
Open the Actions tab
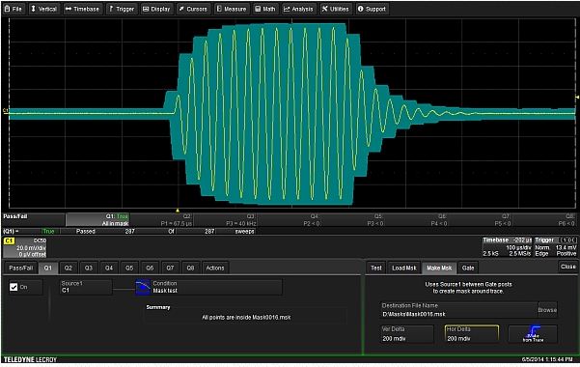pyautogui.click(x=215, y=268)
